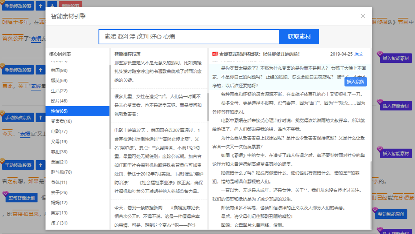Select keyword 生活(22)

[x=77, y=90]
